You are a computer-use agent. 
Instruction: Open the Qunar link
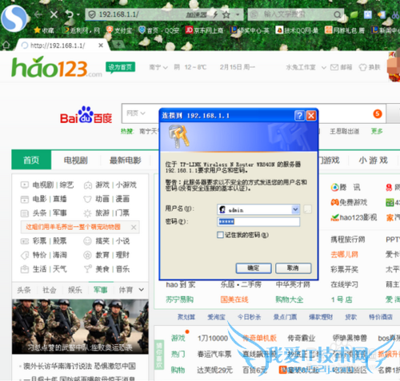point(344,255)
